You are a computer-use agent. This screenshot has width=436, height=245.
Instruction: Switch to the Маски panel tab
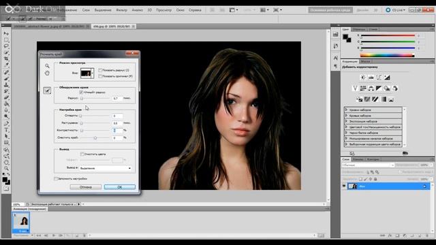[366, 61]
